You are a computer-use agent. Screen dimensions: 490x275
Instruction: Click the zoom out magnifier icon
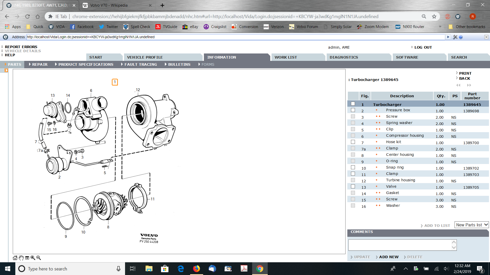click(x=39, y=258)
